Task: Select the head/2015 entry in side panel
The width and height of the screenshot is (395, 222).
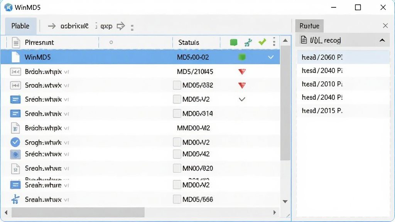Action: [343, 111]
